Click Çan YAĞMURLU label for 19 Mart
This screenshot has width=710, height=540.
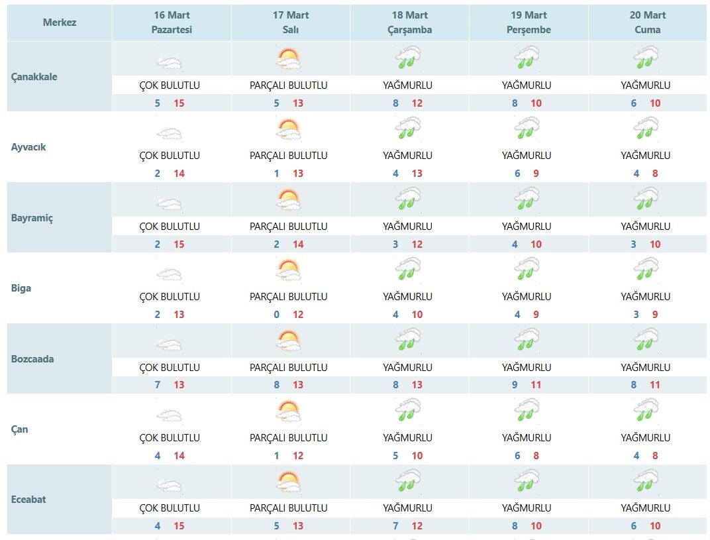(x=527, y=438)
